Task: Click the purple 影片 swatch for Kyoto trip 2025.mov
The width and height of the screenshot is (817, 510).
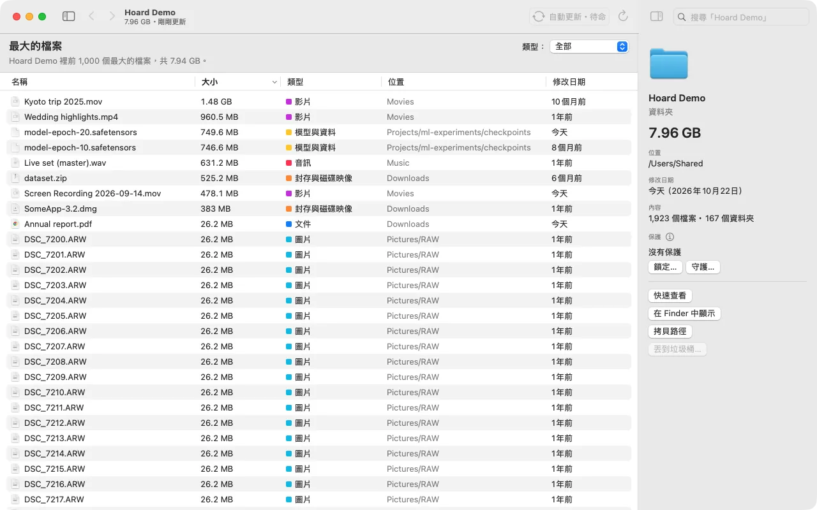Action: pos(289,101)
